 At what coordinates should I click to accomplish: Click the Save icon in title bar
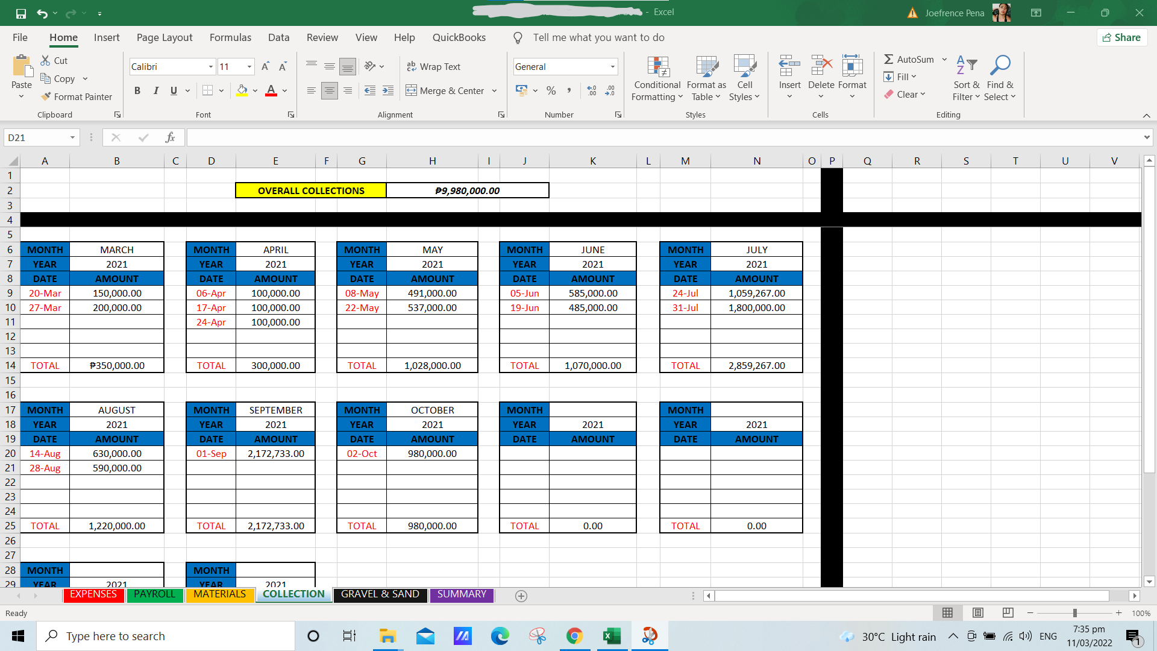pyautogui.click(x=21, y=13)
